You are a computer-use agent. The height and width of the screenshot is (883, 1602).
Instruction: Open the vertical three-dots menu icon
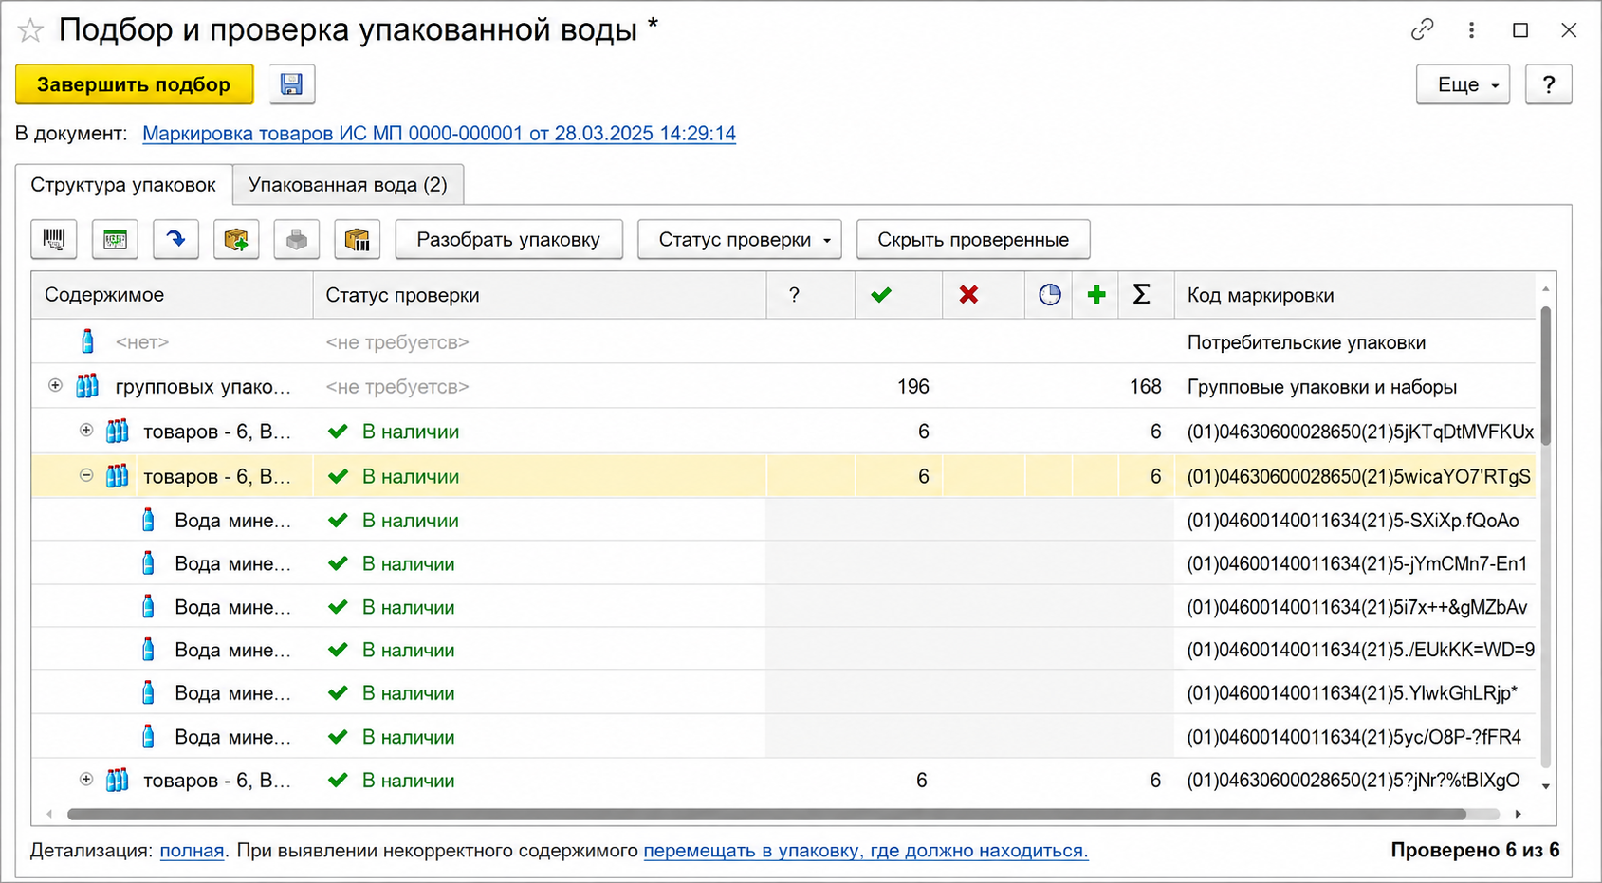click(x=1471, y=30)
